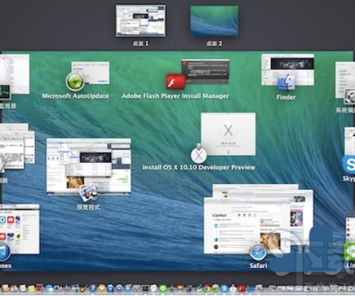Select the Preview app window thumbnail

coord(89,166)
